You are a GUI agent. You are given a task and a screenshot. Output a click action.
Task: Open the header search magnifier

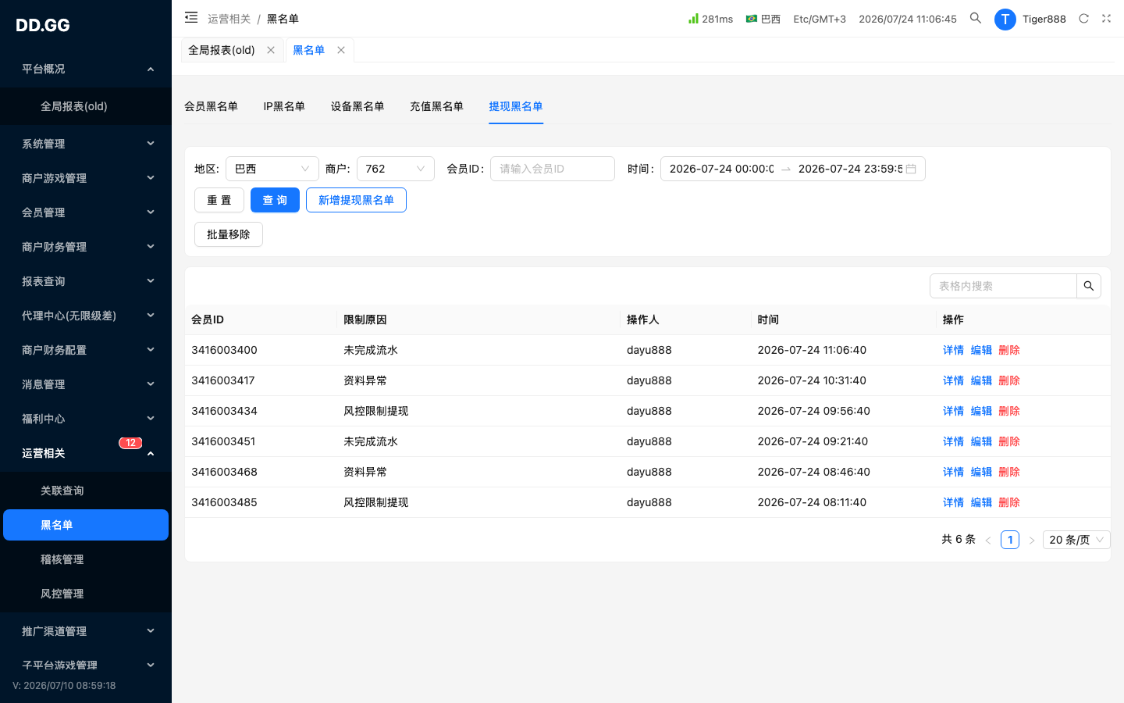point(976,18)
